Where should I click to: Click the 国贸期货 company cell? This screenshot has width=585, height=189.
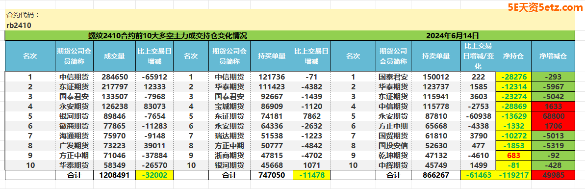click(393, 135)
